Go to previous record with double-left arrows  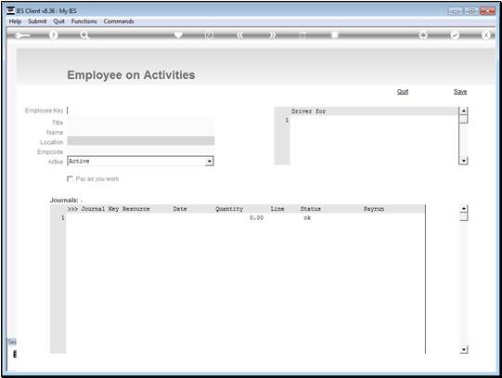[x=240, y=35]
